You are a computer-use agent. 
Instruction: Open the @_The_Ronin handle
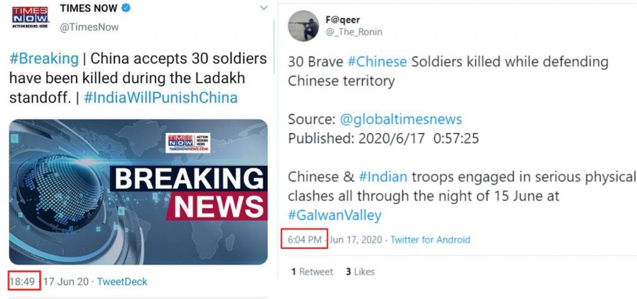click(354, 32)
